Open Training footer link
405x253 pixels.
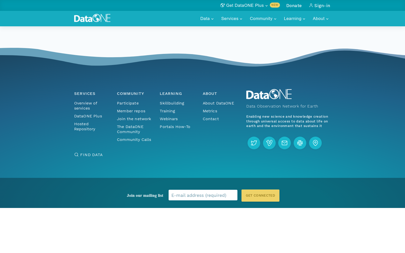167,111
